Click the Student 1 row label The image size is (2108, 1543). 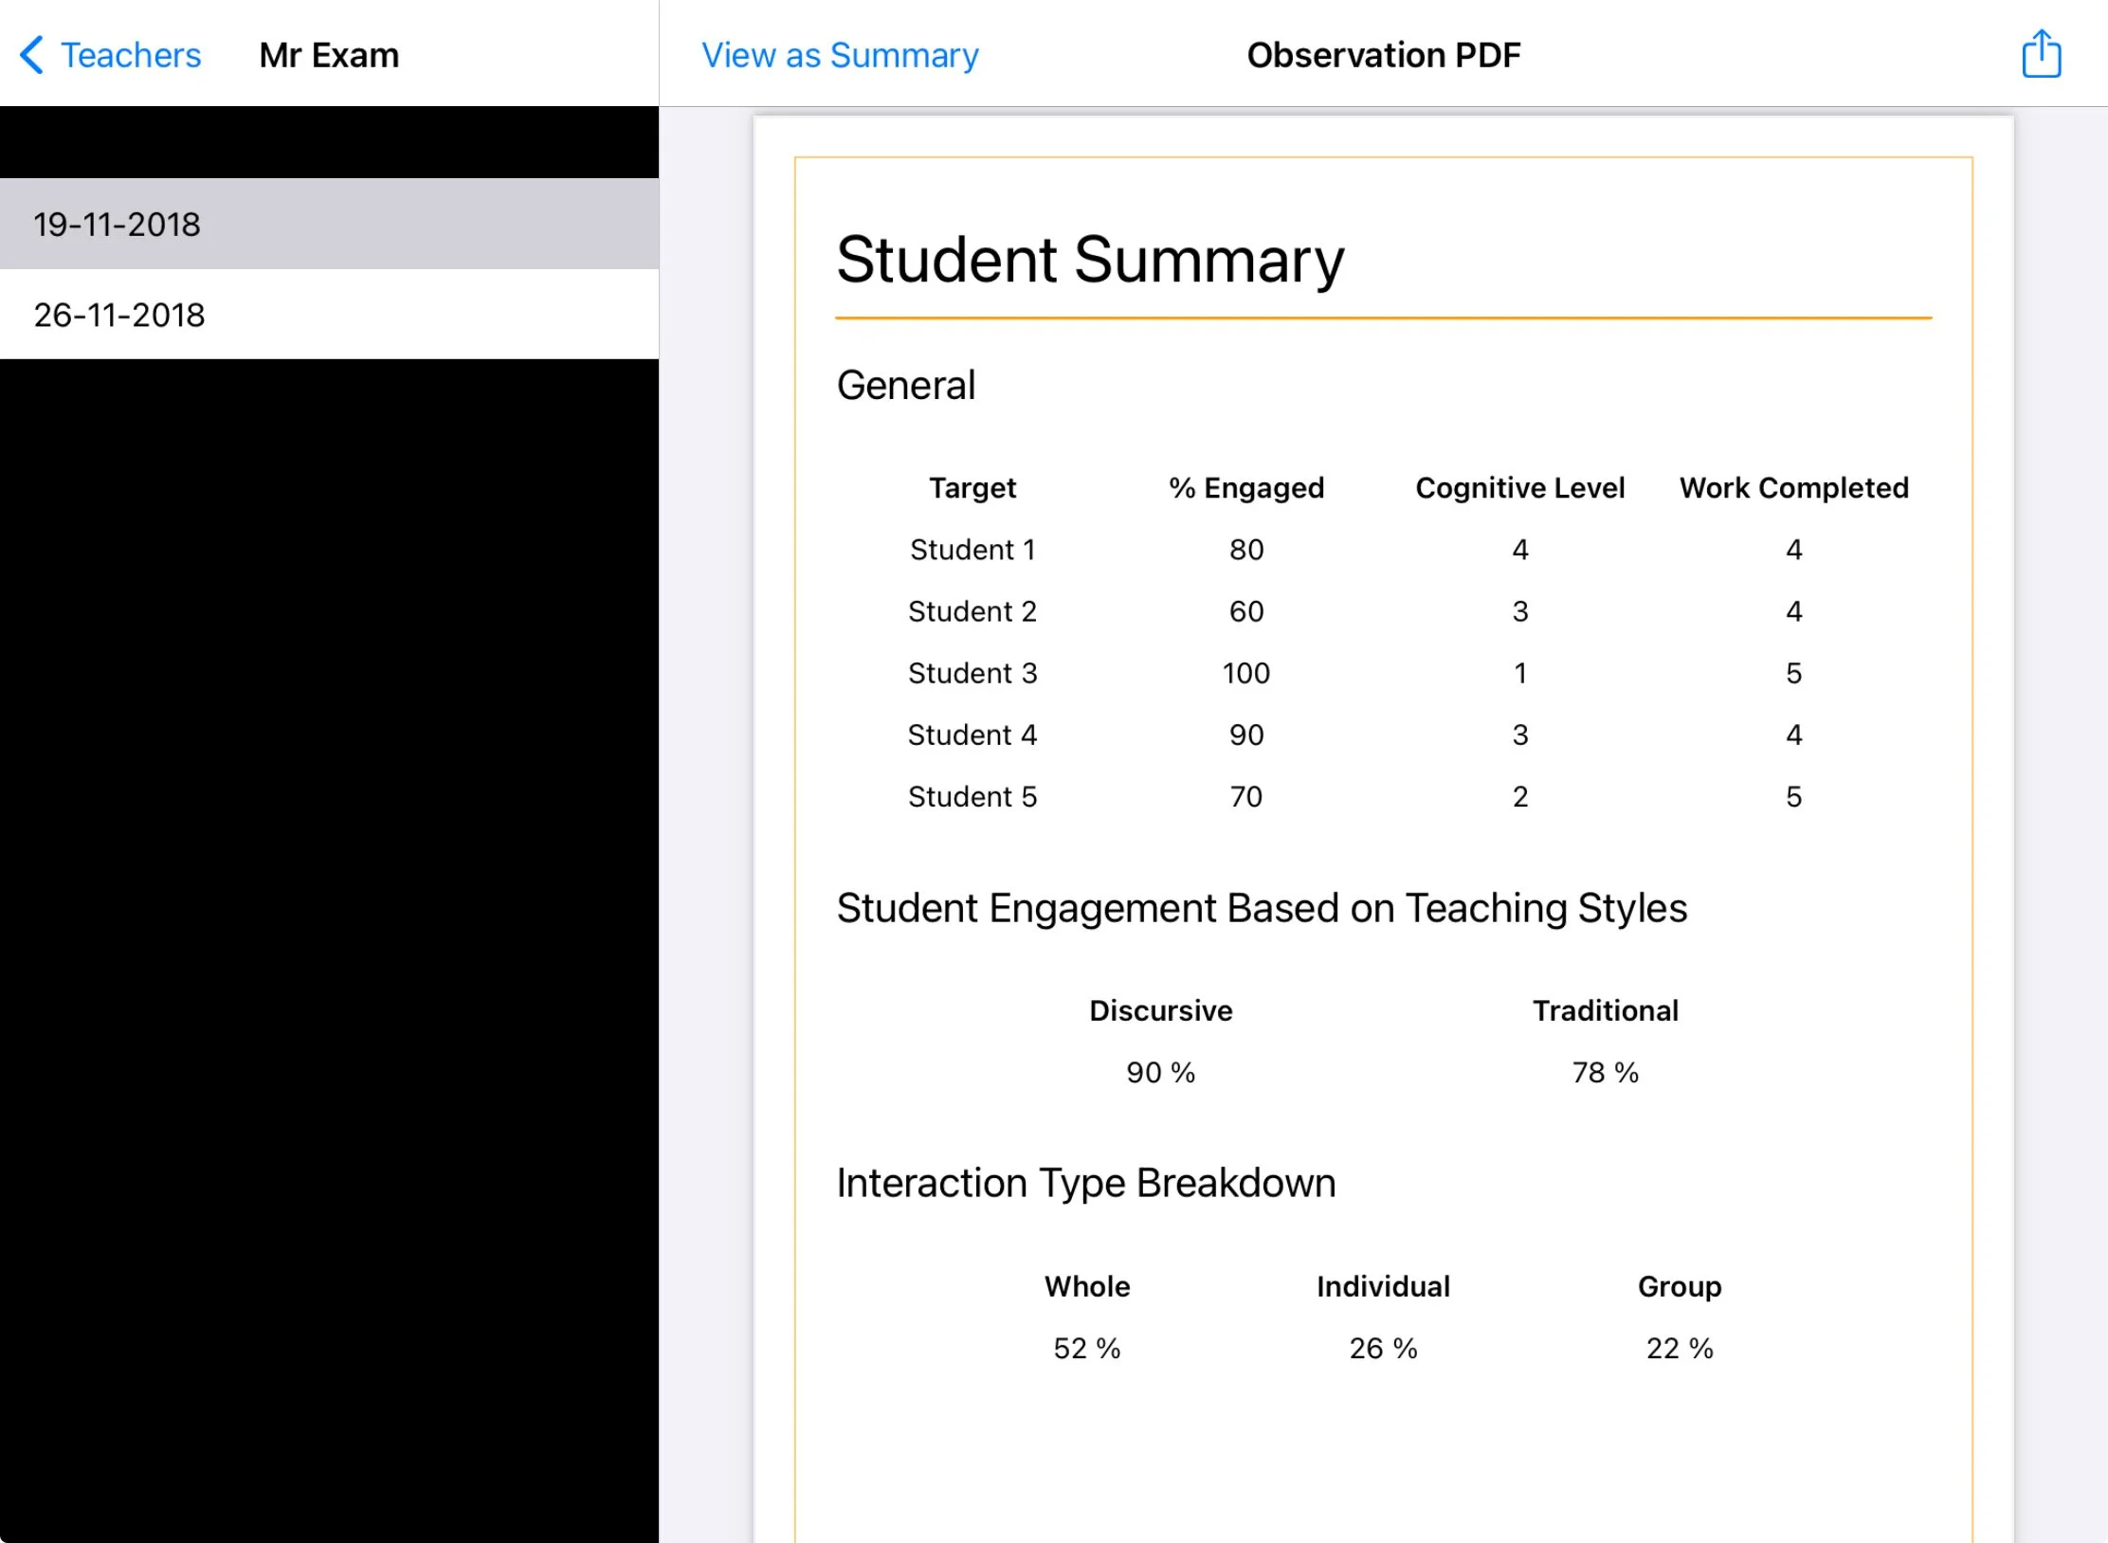(972, 550)
